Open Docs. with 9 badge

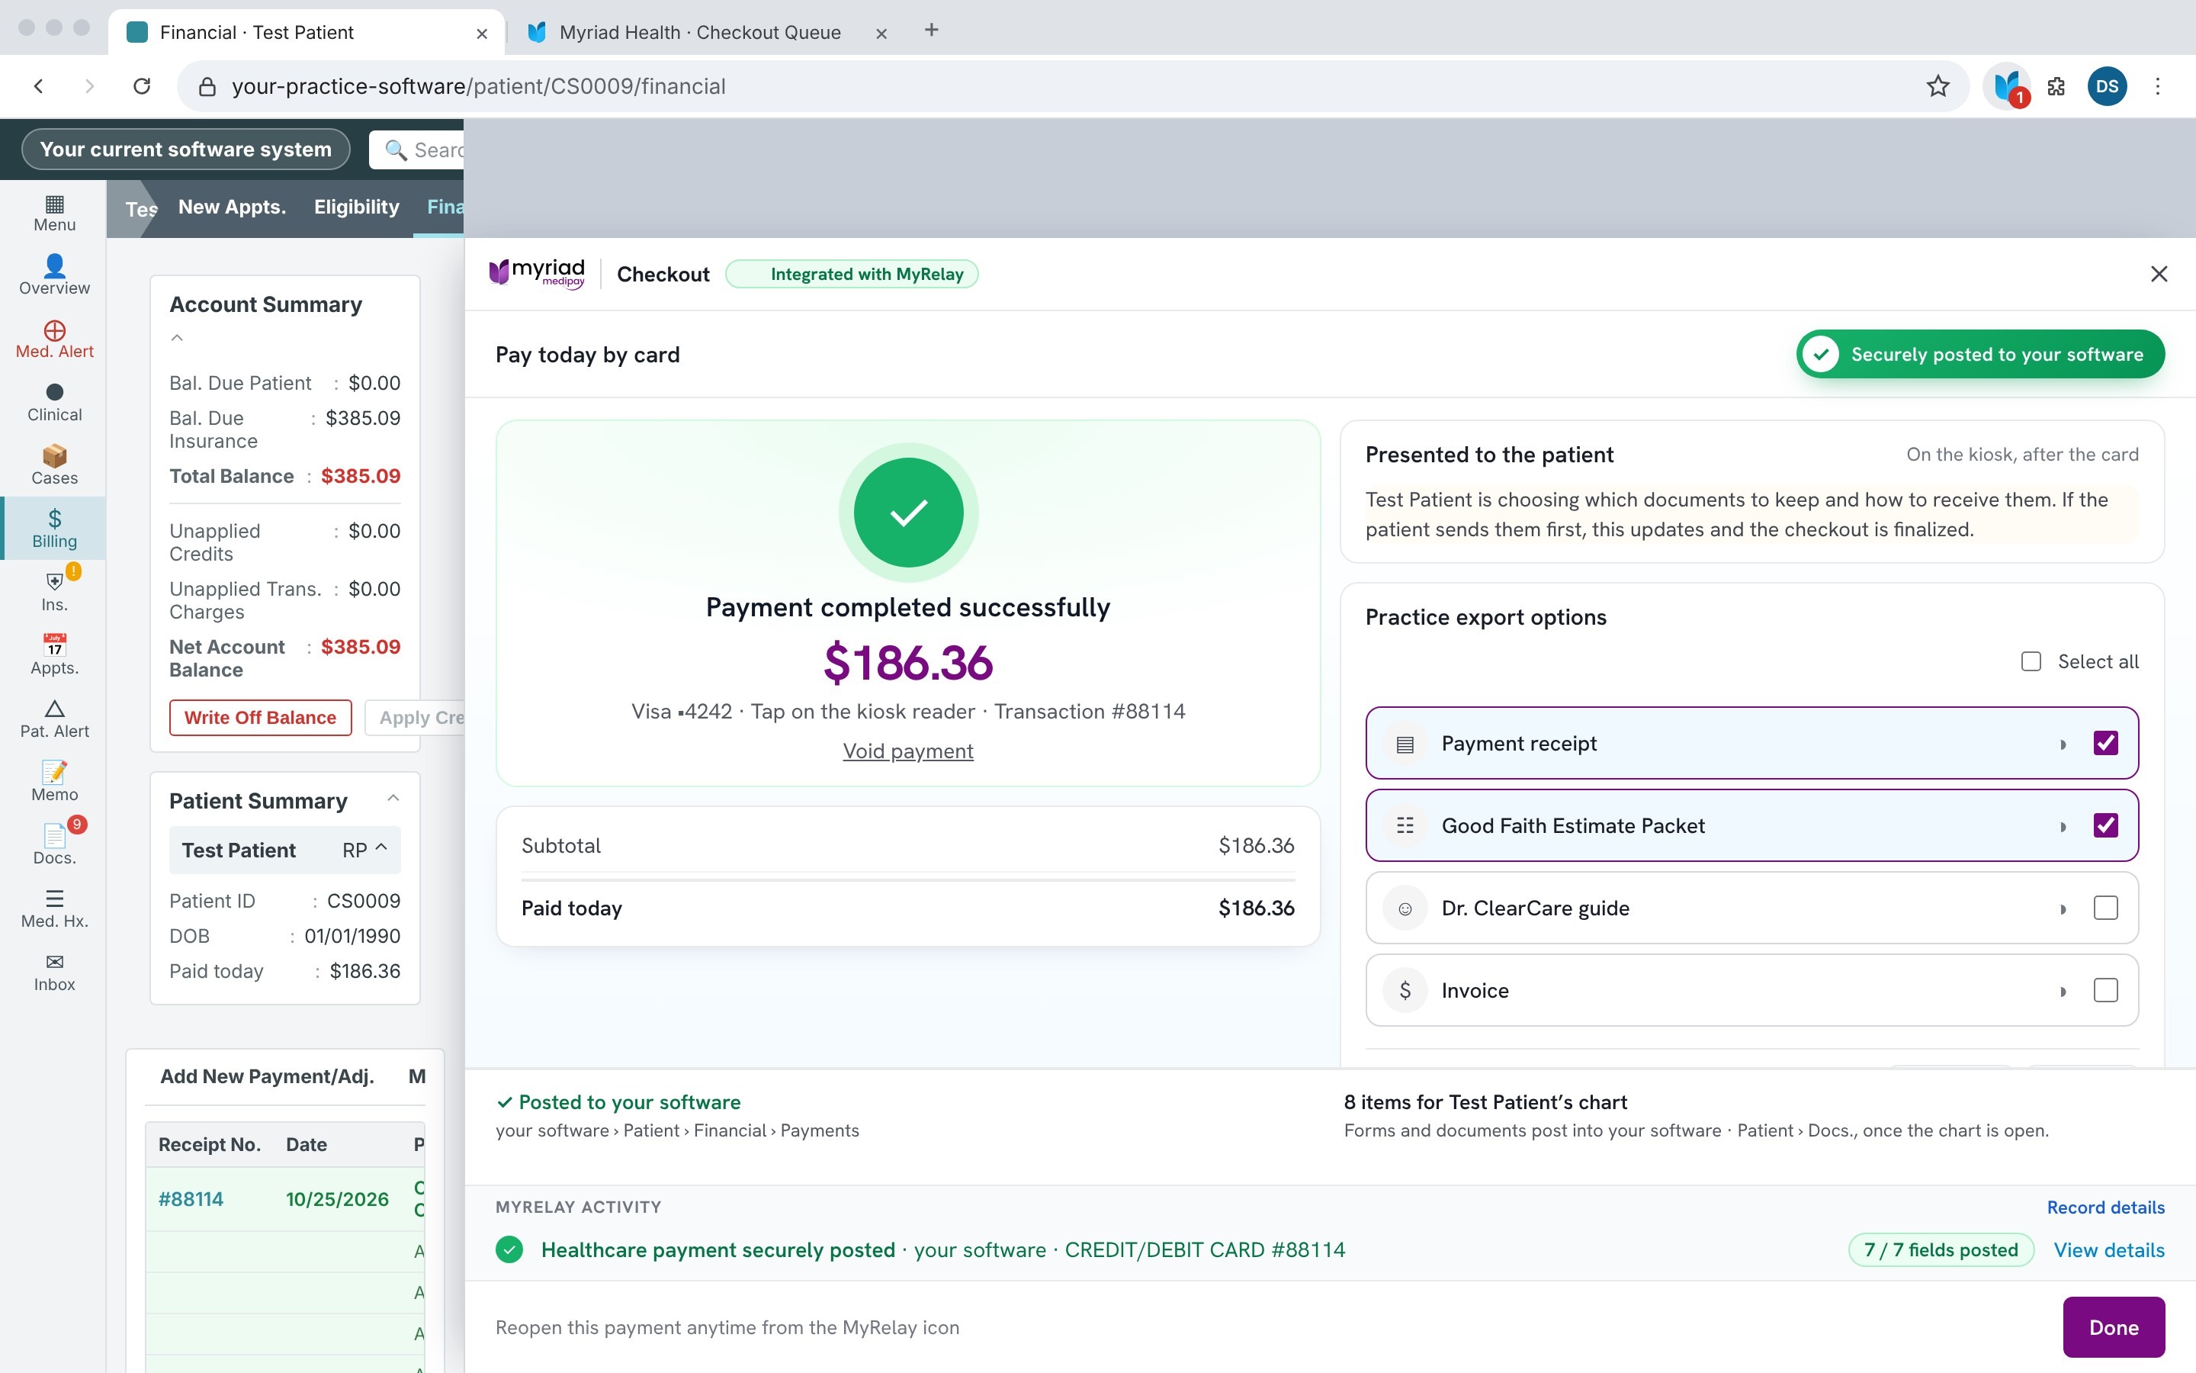coord(54,845)
